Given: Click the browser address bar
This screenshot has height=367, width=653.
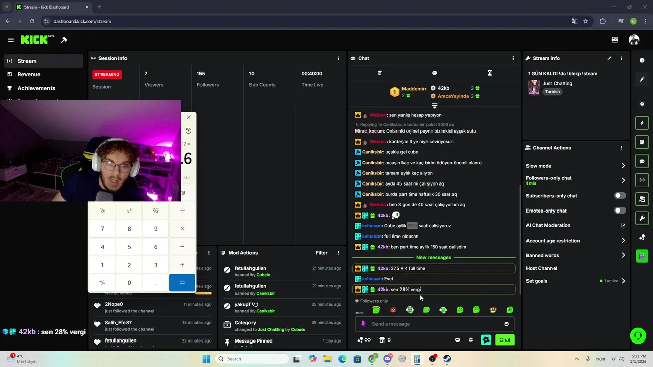Looking at the screenshot, I should point(306,21).
